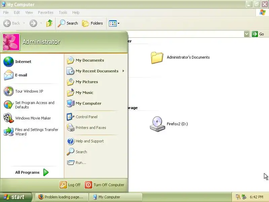Screen dimensions: 269x202
Task: Open the View menu
Action: point(29,12)
